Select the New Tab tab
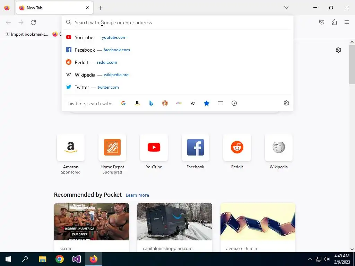The height and width of the screenshot is (266, 355). coord(54,8)
